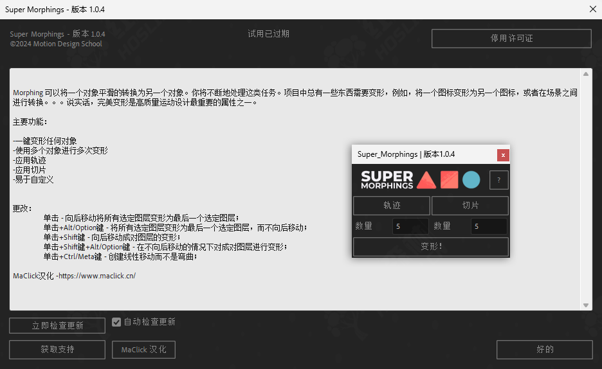Click the 停用许可证 button
The width and height of the screenshot is (602, 369).
[511, 39]
